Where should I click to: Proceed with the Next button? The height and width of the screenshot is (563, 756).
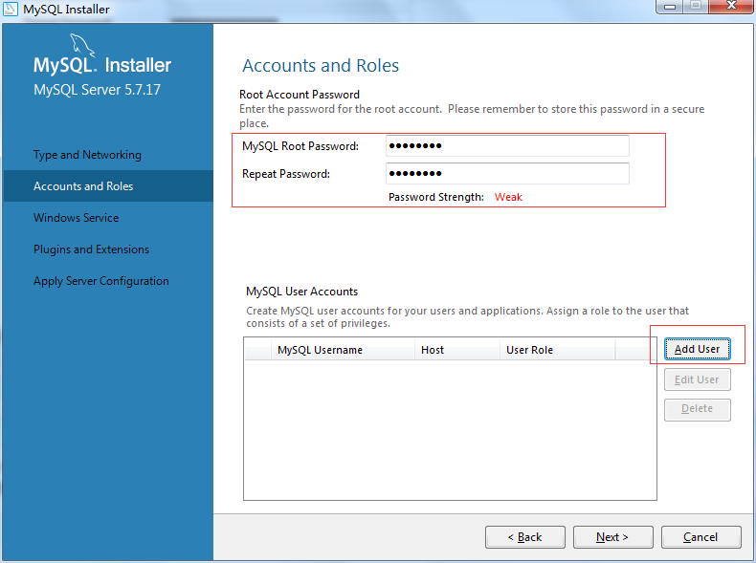[x=612, y=537]
